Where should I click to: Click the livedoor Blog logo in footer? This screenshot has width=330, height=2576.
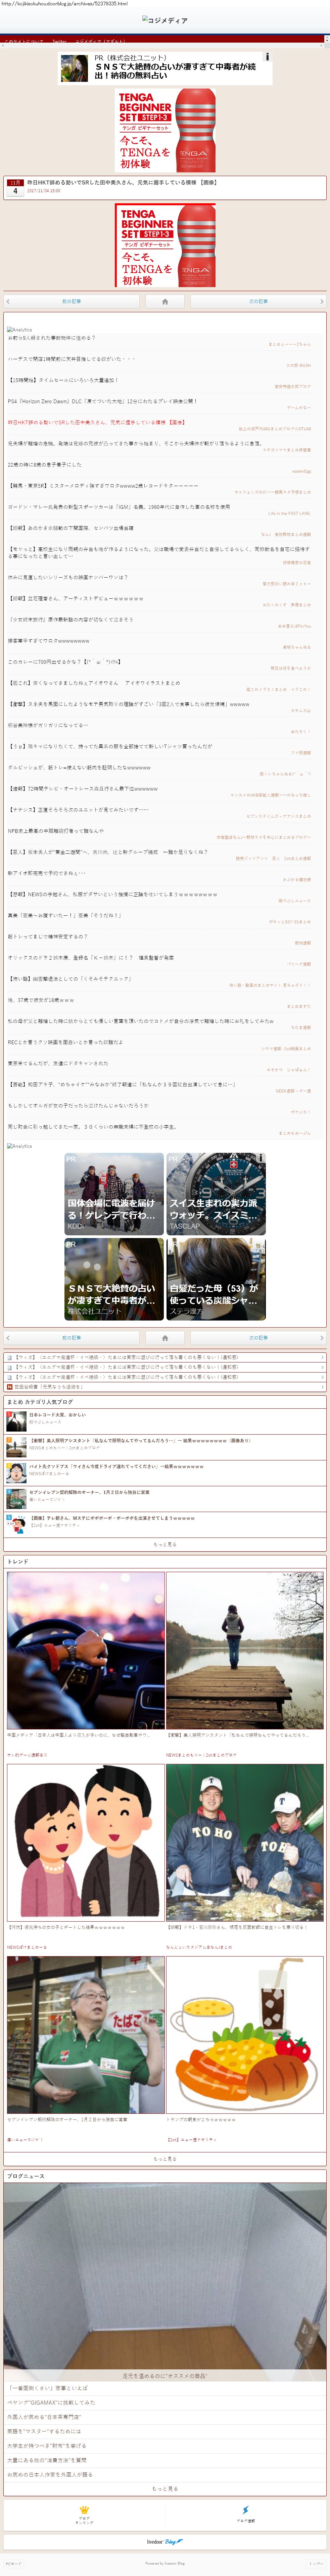tap(165, 2541)
